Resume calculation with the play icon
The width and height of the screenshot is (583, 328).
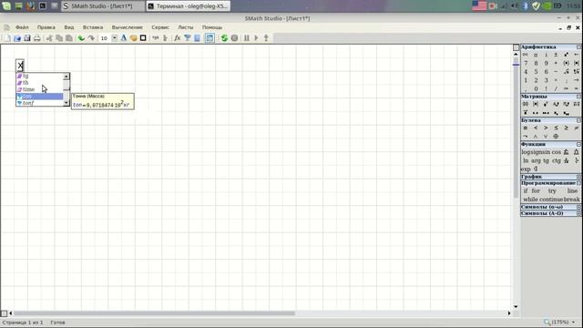tap(256, 38)
